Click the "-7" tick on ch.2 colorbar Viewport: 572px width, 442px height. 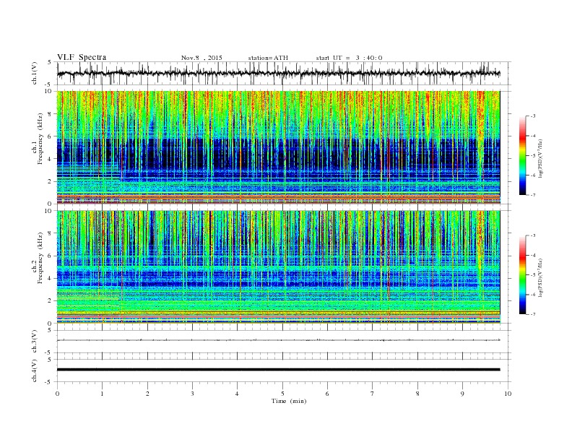click(533, 314)
